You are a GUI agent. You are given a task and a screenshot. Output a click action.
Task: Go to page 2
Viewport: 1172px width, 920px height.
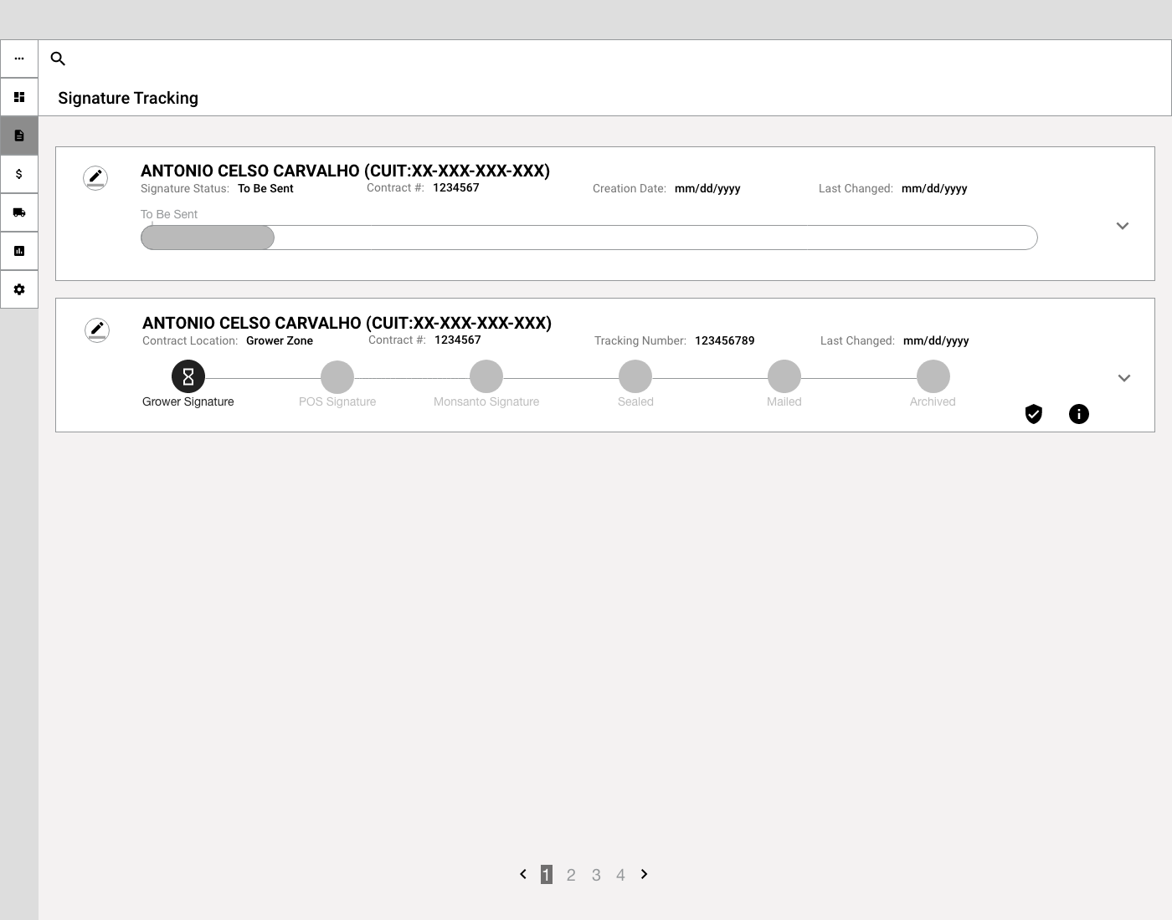571,875
